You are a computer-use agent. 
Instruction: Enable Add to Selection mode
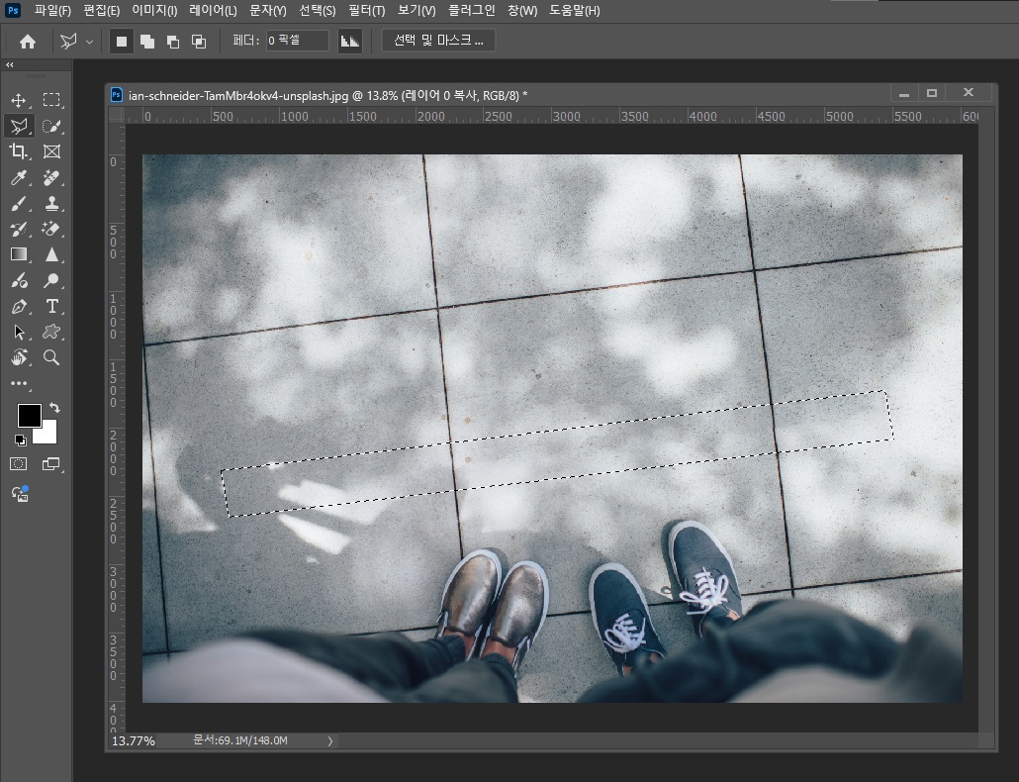(x=147, y=42)
